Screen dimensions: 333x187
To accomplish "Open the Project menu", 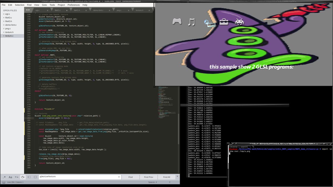I will point(61,5).
